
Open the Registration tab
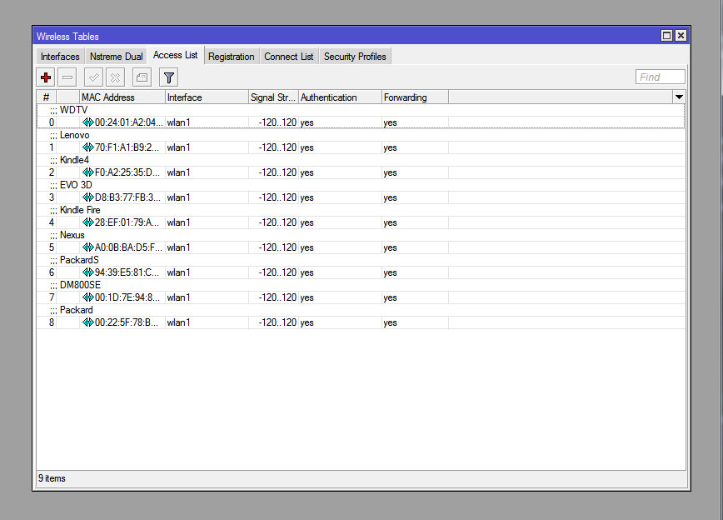click(231, 57)
